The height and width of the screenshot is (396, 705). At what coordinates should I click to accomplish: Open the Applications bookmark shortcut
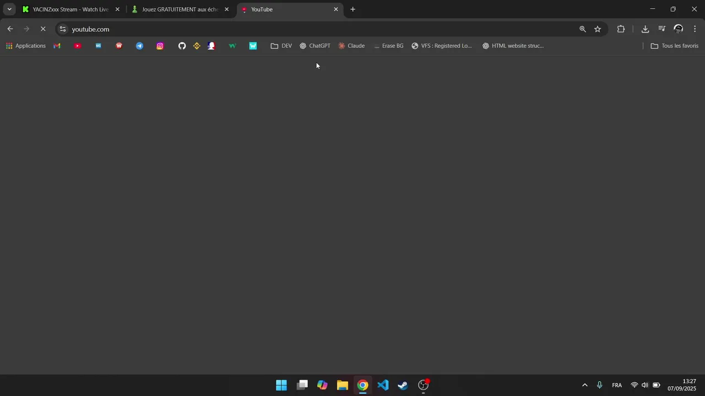click(26, 46)
